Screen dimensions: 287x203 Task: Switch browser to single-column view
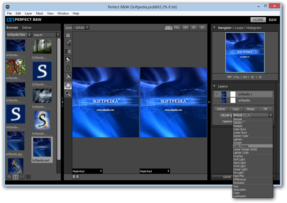pyautogui.click(x=9, y=177)
